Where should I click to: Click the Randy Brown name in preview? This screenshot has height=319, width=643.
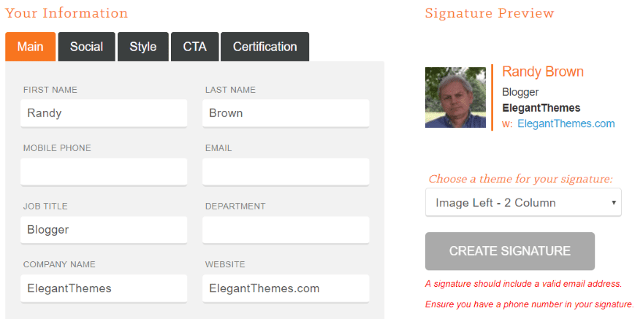pyautogui.click(x=543, y=72)
